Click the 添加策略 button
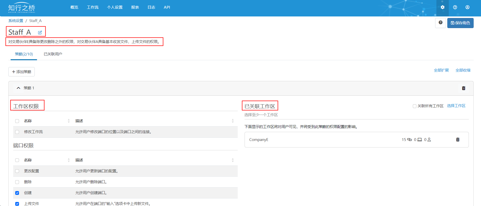 [22, 72]
